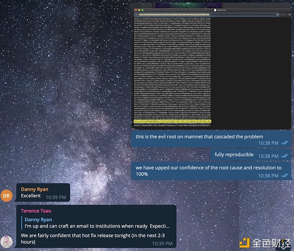Select the 'hot fix release tonight' message text

pyautogui.click(x=93, y=238)
